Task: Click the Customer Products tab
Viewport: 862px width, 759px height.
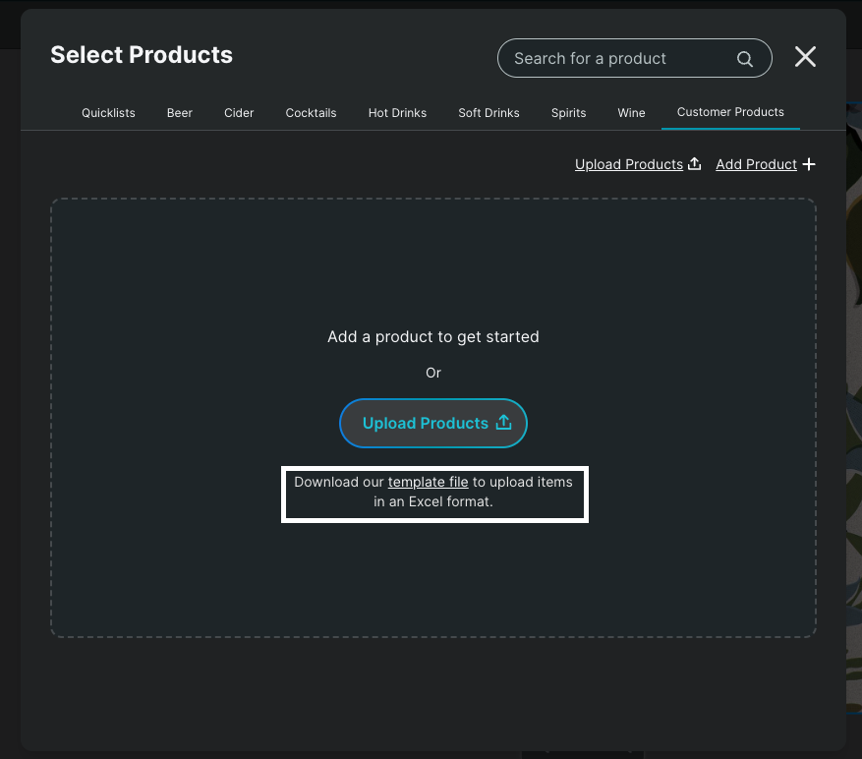Action: [730, 112]
